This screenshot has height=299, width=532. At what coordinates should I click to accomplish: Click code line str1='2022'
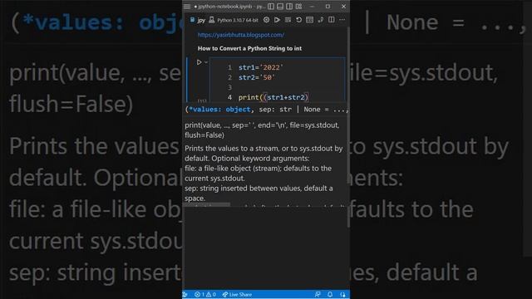[260, 67]
